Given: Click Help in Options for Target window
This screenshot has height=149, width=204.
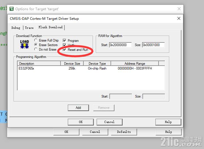Looking at the screenshot, I should [168, 132].
